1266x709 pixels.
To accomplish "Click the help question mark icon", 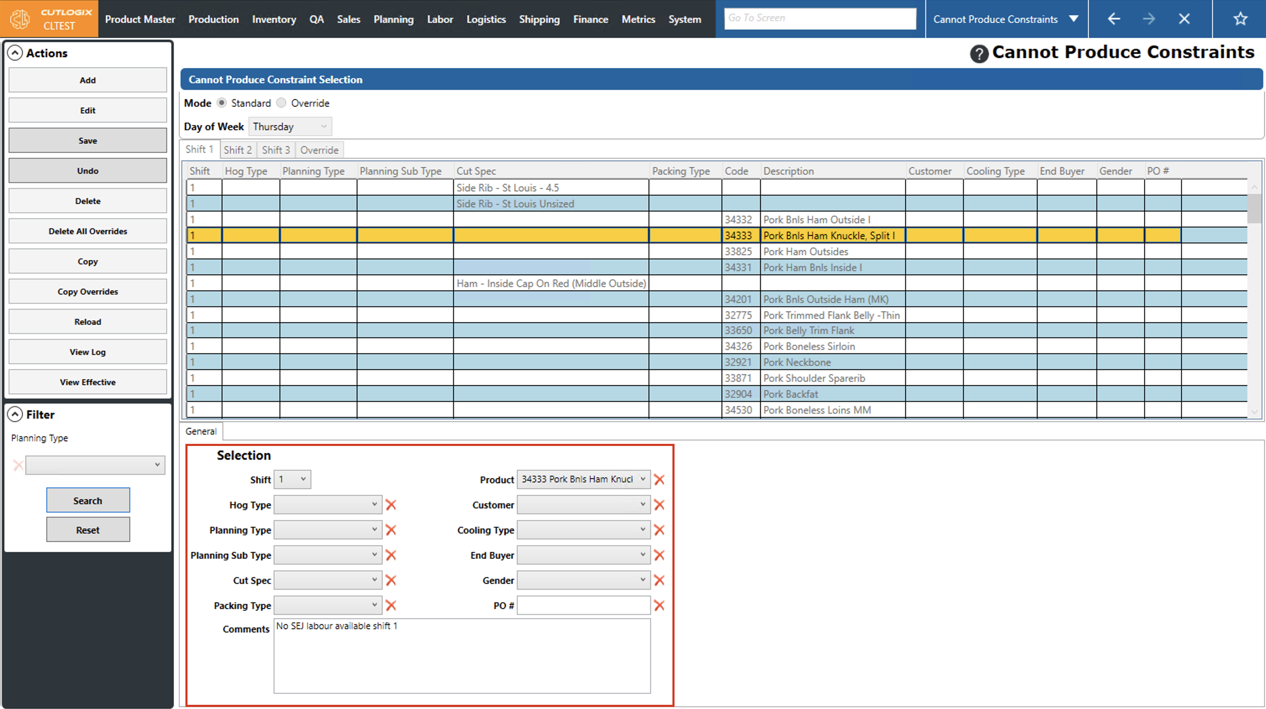I will tap(979, 54).
